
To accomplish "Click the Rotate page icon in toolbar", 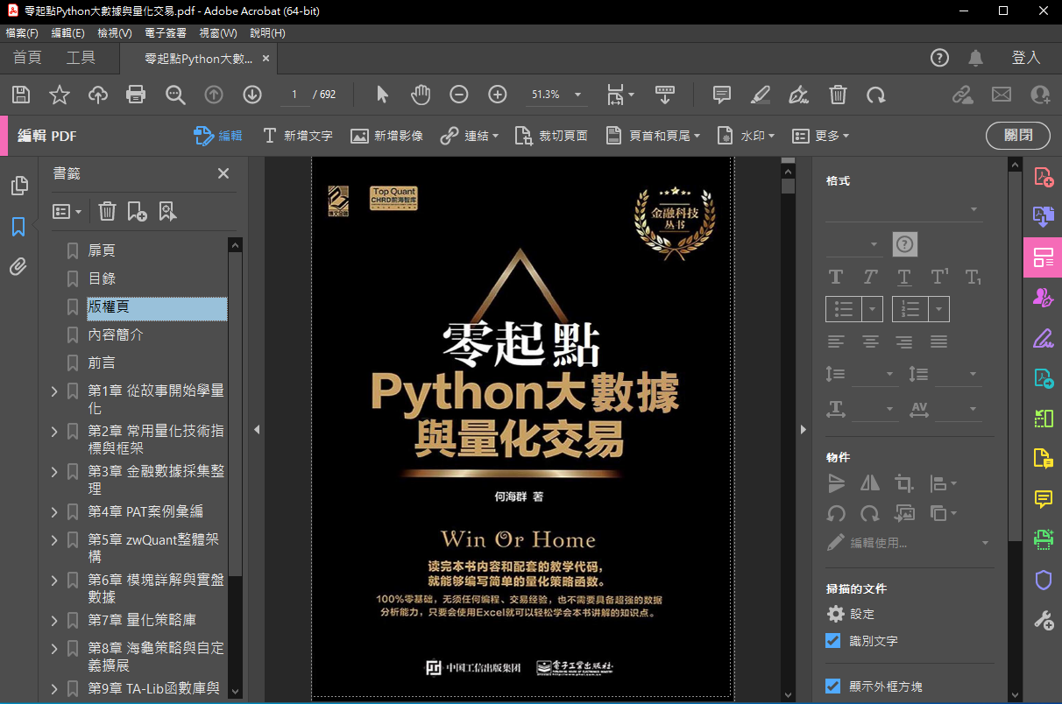I will pyautogui.click(x=876, y=95).
